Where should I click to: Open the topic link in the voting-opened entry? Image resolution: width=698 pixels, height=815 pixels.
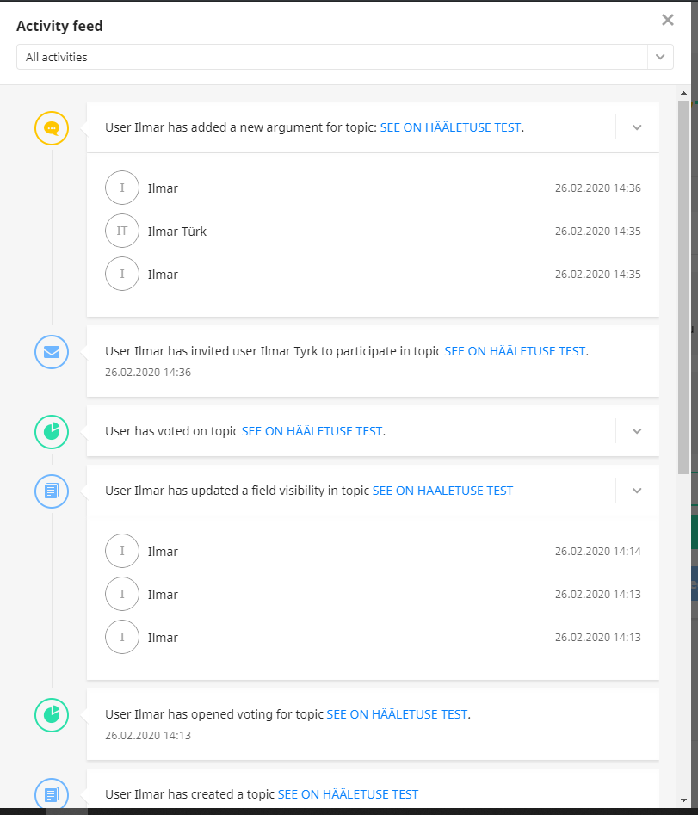pyautogui.click(x=397, y=713)
